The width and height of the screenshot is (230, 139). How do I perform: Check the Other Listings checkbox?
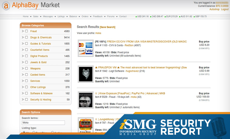(26, 87)
